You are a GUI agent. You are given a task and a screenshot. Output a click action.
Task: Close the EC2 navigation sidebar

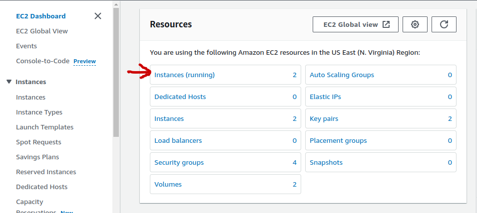98,16
